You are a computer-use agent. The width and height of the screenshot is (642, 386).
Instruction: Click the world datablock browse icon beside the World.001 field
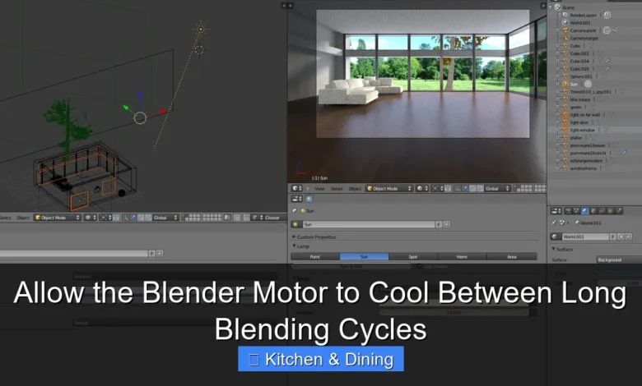tap(556, 237)
